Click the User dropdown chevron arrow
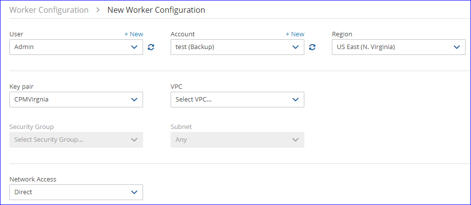 pos(134,47)
